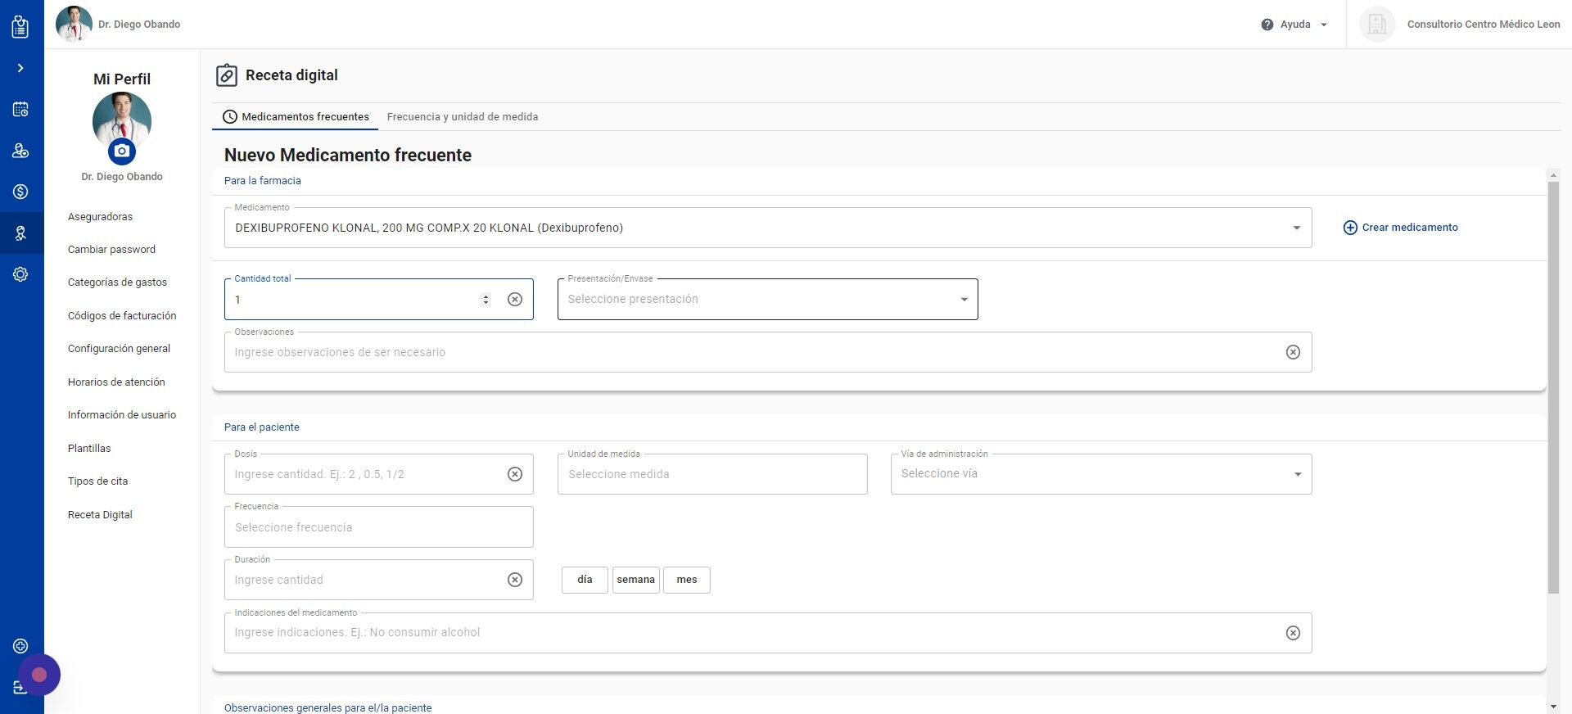
Task: Open the Vía de administración dropdown
Action: click(x=1101, y=474)
